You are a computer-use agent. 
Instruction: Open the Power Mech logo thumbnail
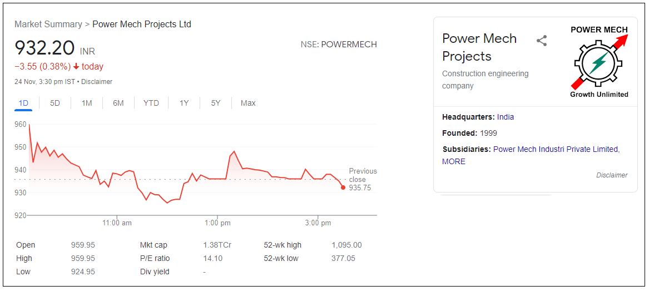coord(600,62)
